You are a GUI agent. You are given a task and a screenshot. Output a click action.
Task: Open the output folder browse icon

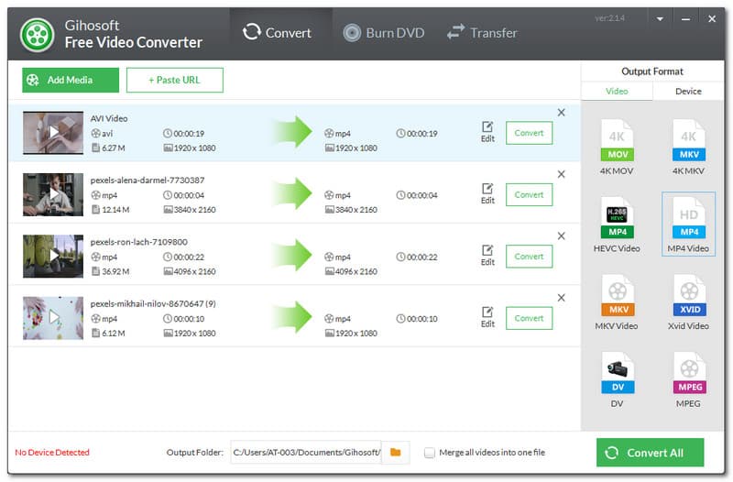click(x=395, y=453)
